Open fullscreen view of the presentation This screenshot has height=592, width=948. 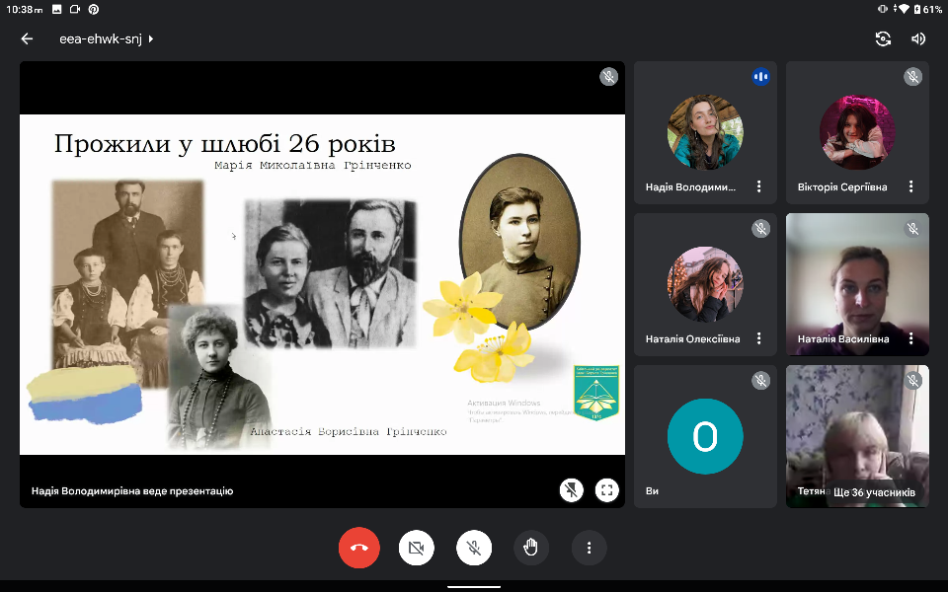[606, 490]
